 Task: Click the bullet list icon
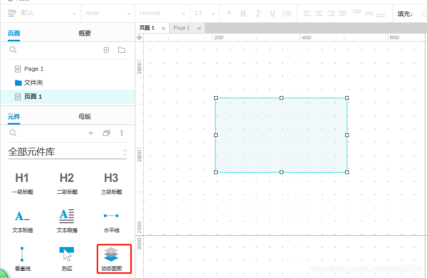(x=287, y=13)
